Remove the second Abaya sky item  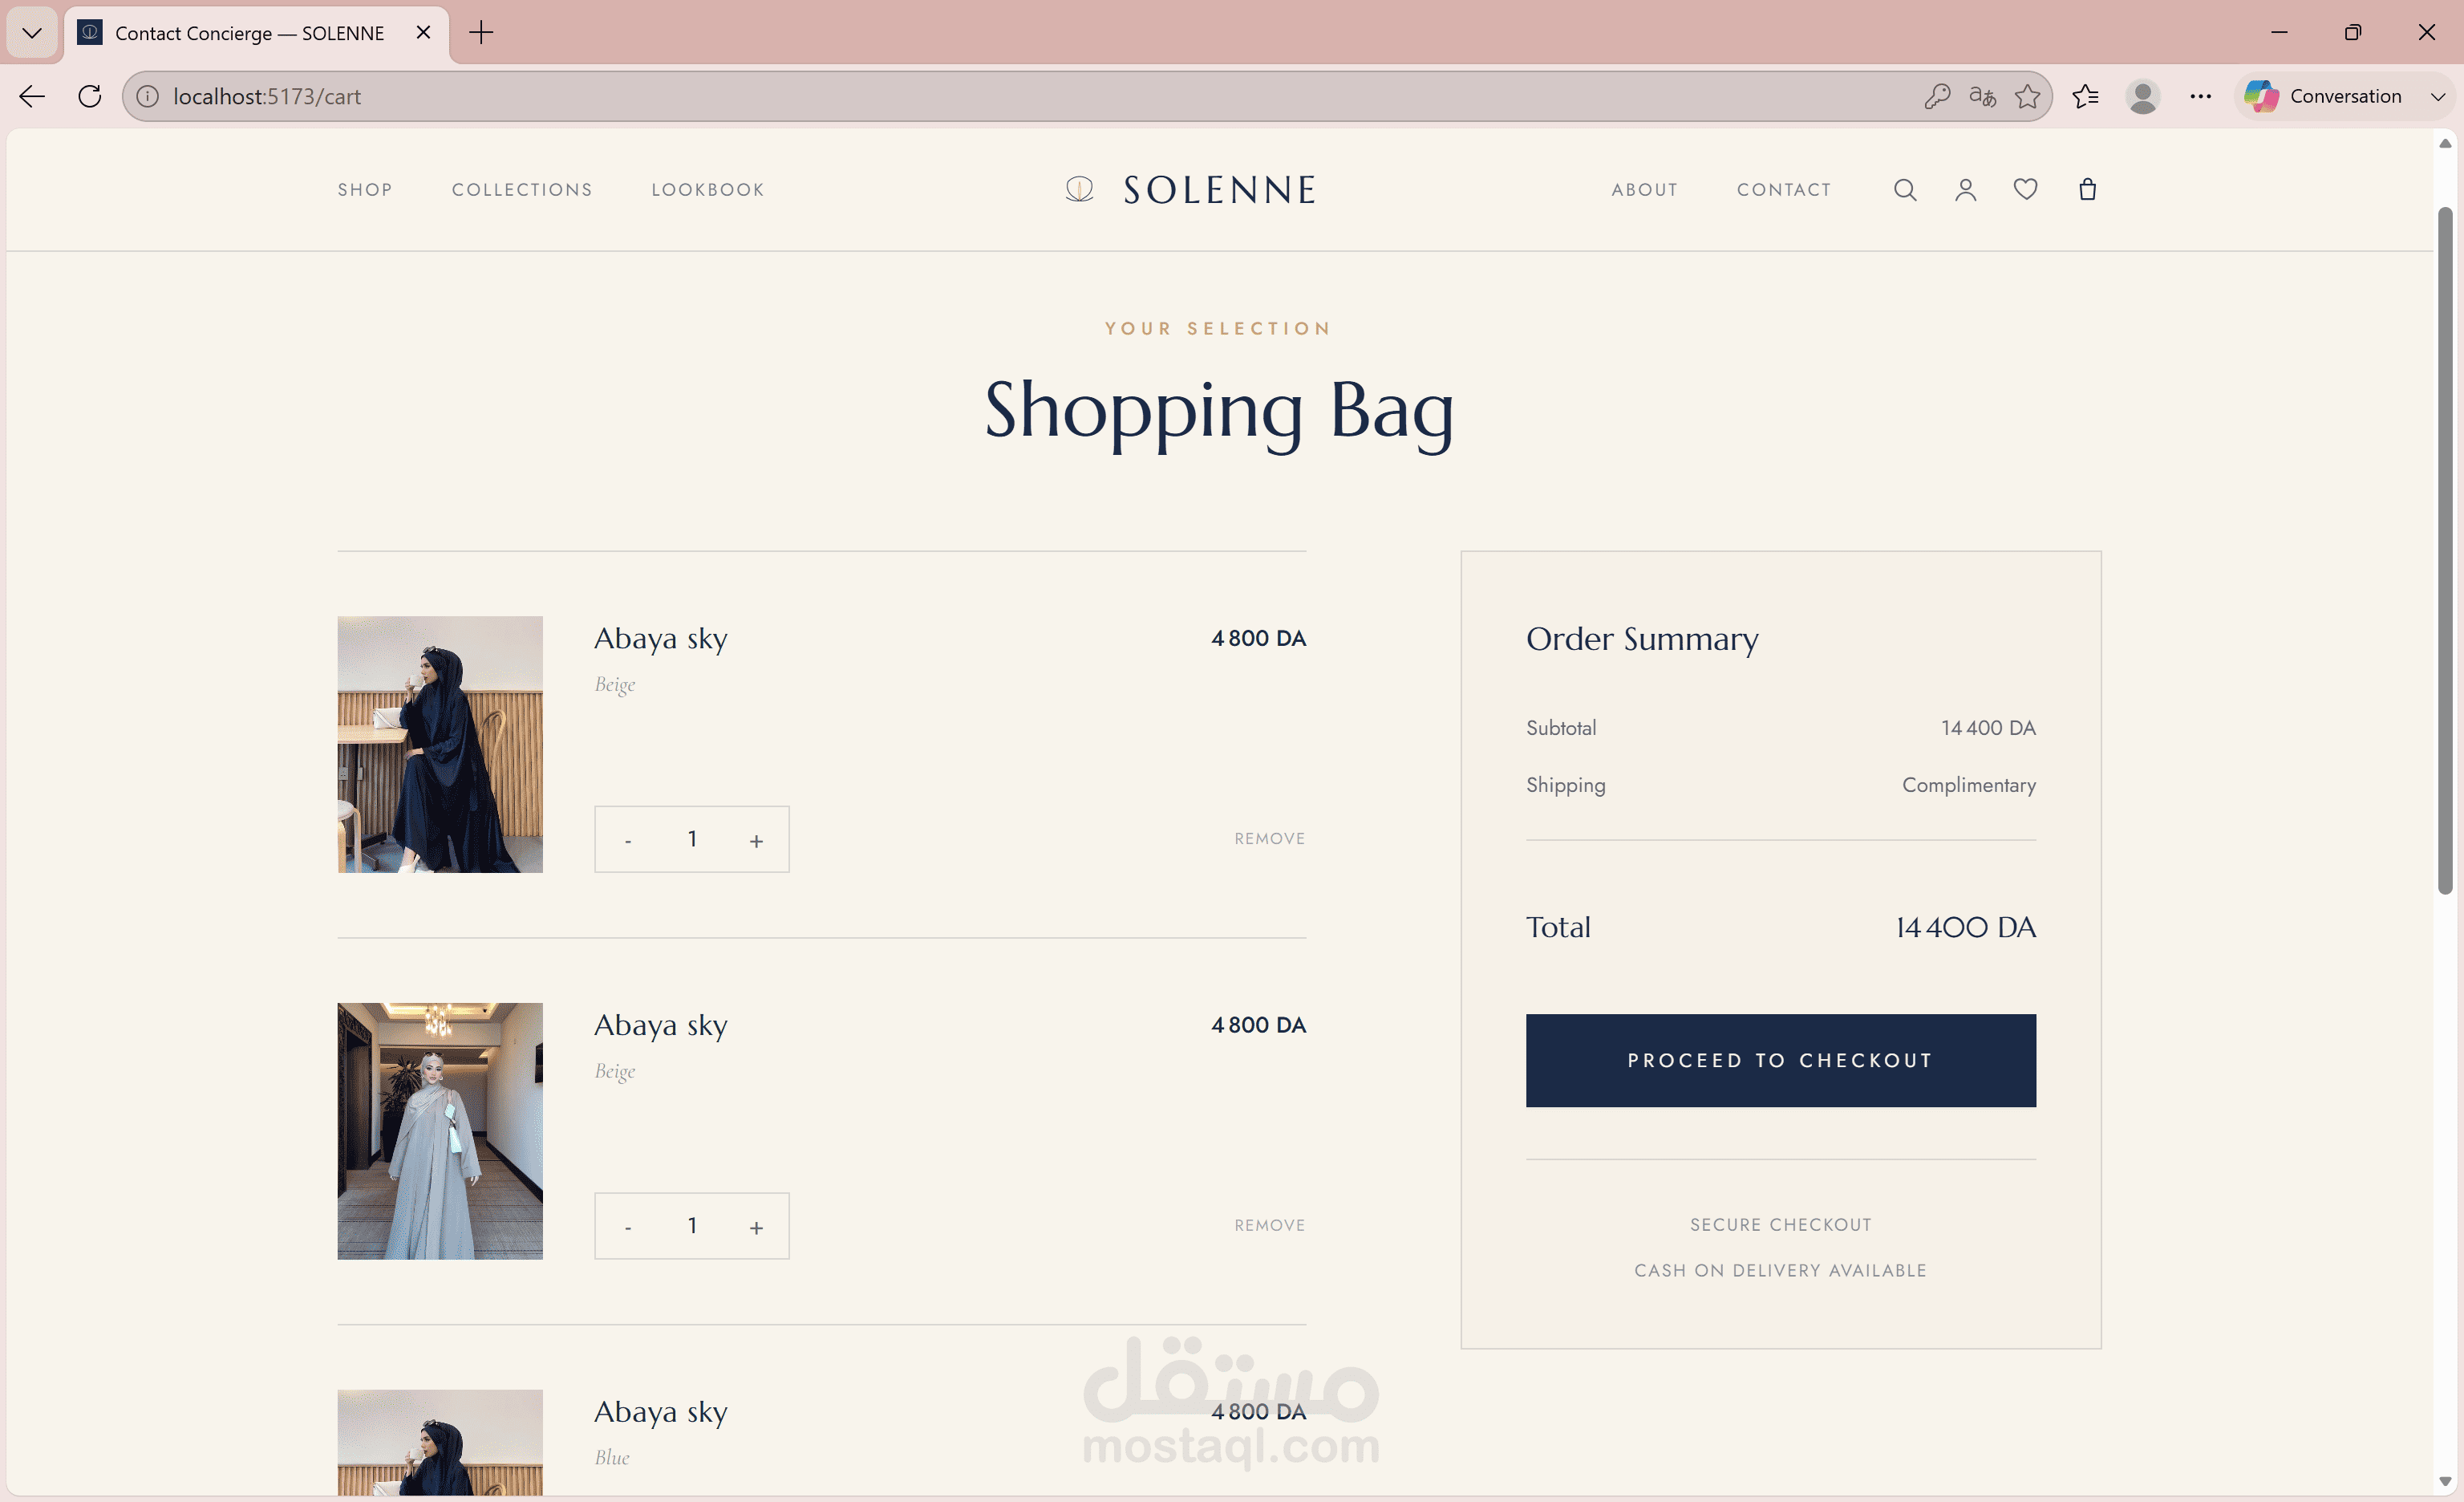(x=1269, y=1225)
